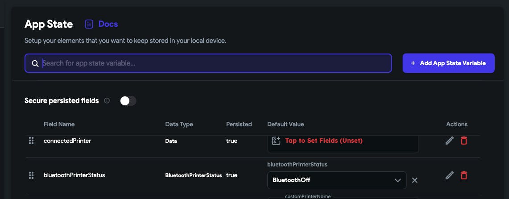Open the BluetoothOff default value dropdown
This screenshot has height=199, width=509.
click(337, 180)
